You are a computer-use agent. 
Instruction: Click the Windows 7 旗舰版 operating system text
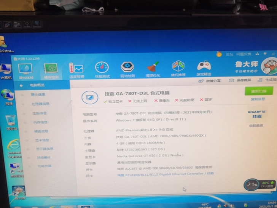tap(151, 120)
